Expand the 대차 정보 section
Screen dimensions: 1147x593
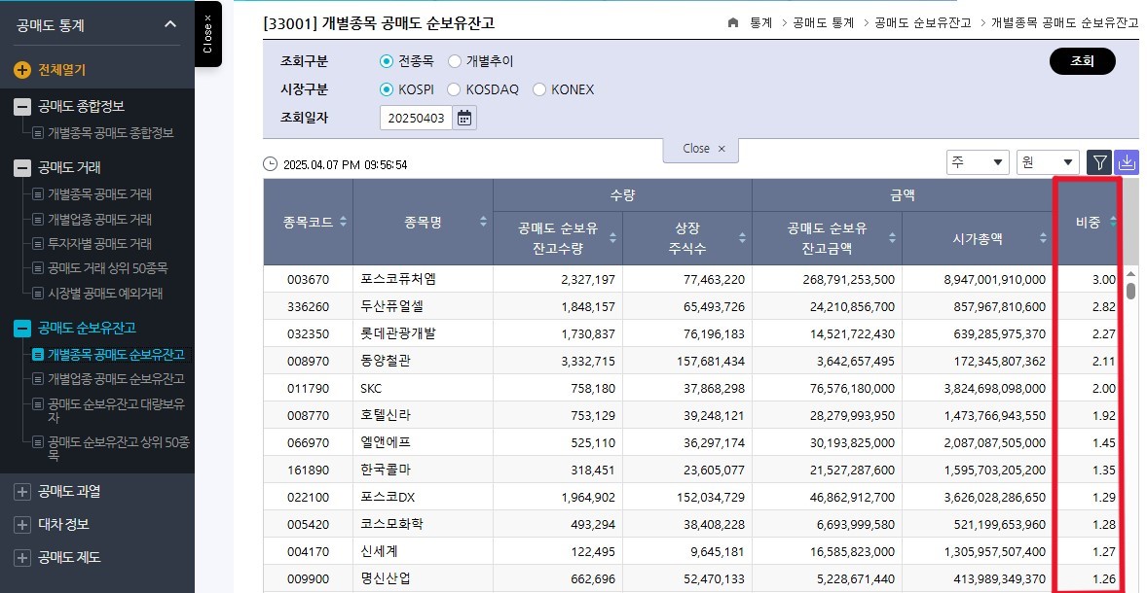(x=22, y=524)
